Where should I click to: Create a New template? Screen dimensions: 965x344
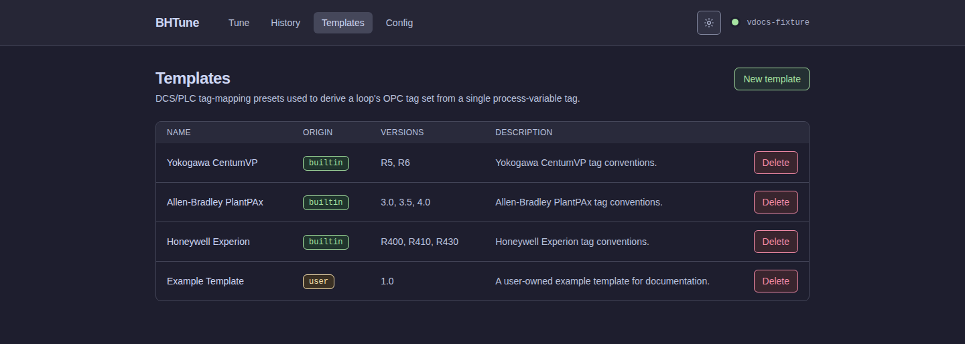click(x=772, y=79)
